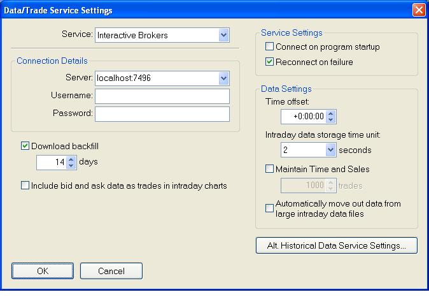Viewport: 429px width, 306px height.
Task: Click Time offset up arrow
Action: [x=330, y=113]
